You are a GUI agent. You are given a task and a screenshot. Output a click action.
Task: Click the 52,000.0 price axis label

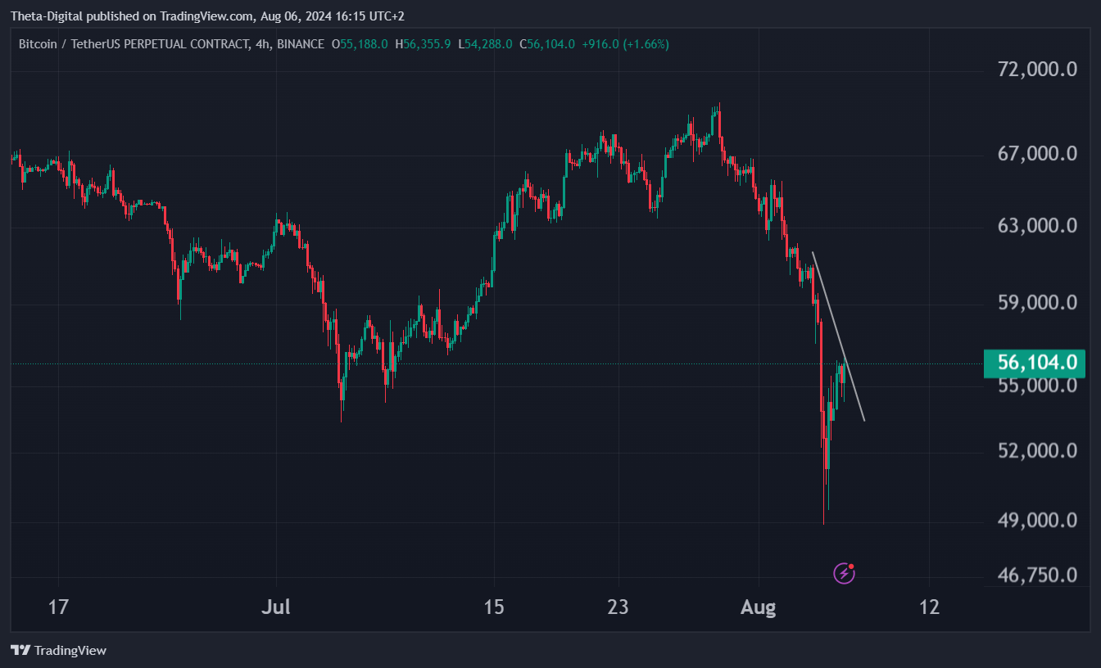pos(1037,450)
